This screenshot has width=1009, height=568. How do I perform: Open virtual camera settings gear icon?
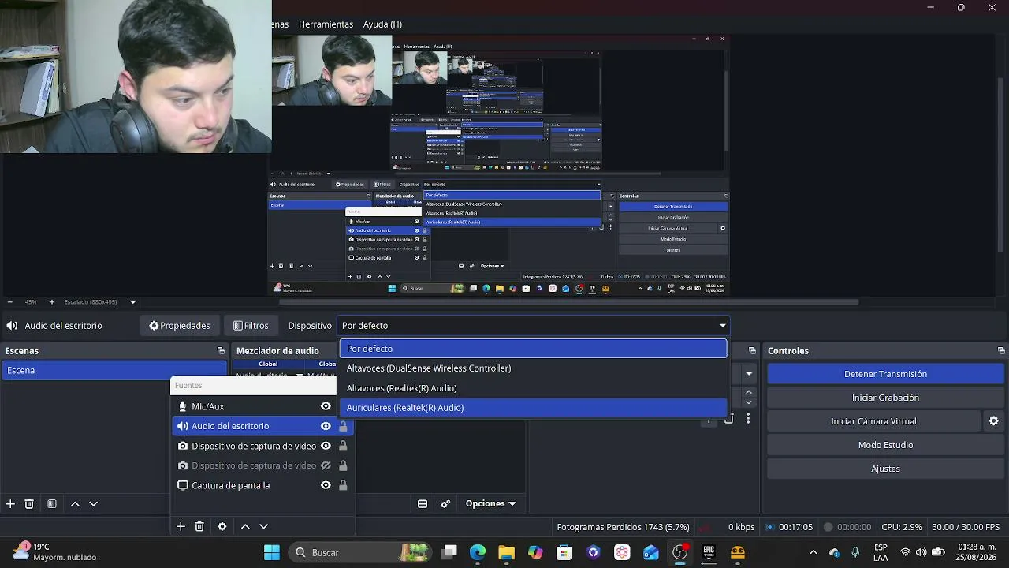click(994, 421)
